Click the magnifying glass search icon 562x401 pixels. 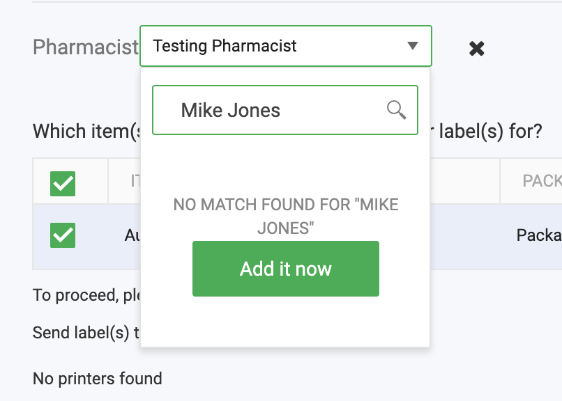coord(397,110)
